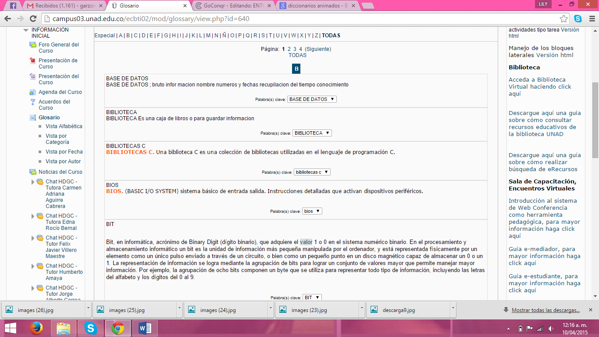Click the Chrome taskbar icon
The width and height of the screenshot is (599, 337).
[x=118, y=328]
